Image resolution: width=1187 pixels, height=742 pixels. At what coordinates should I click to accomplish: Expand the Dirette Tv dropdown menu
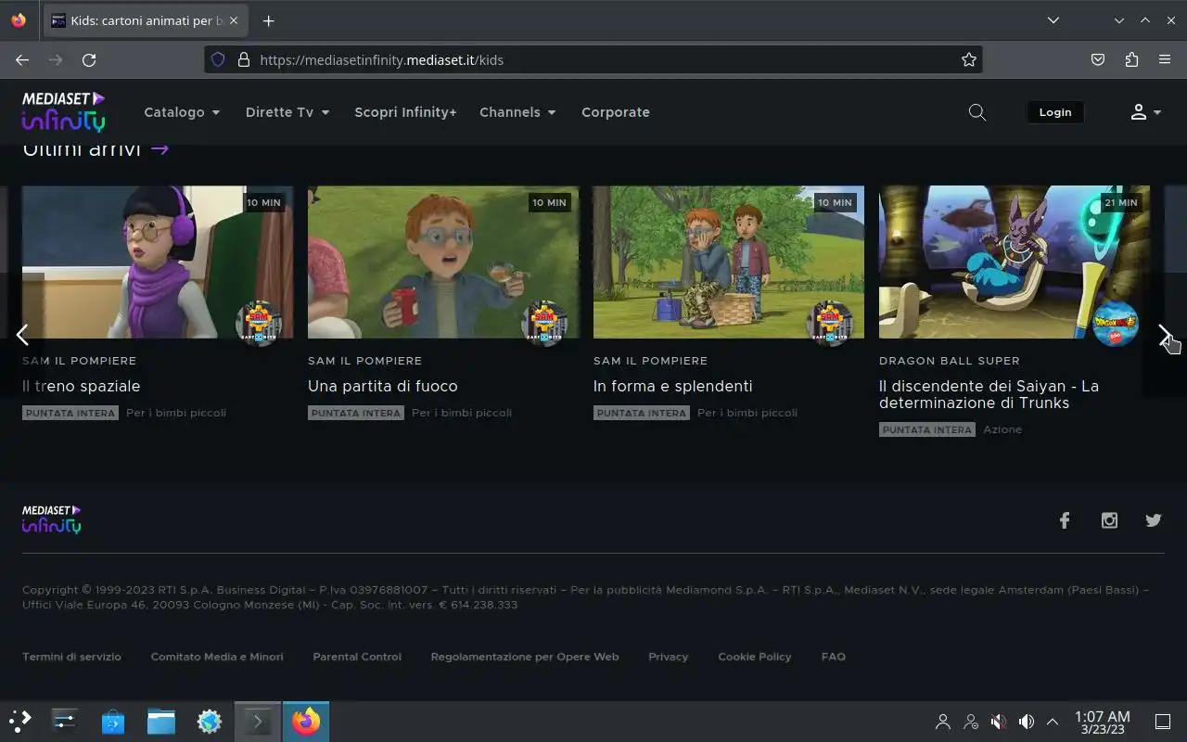click(x=287, y=112)
